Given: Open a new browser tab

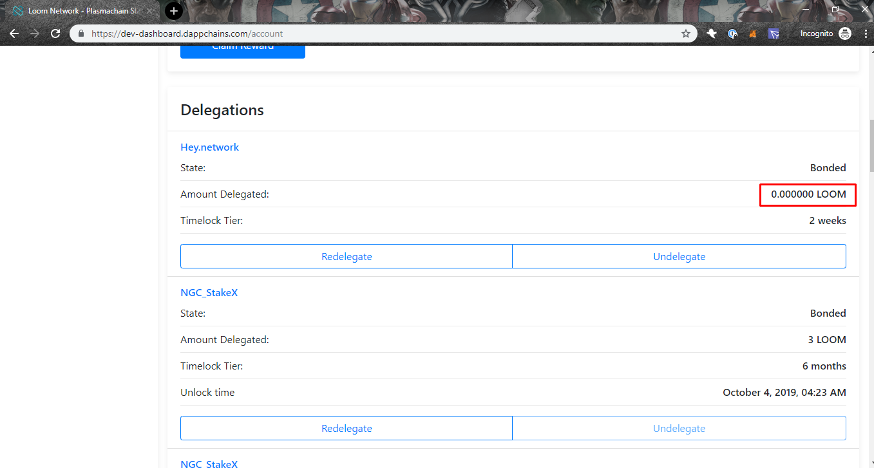Looking at the screenshot, I should (173, 10).
